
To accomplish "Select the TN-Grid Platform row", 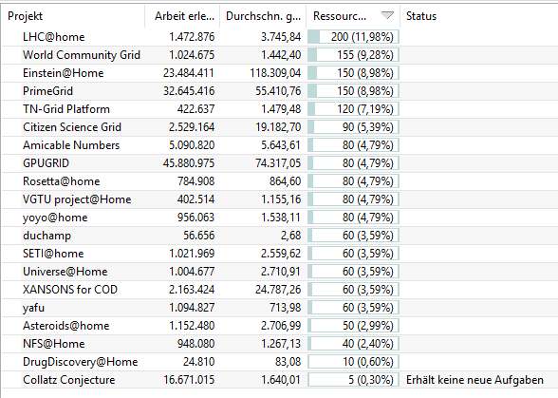I will (280, 109).
